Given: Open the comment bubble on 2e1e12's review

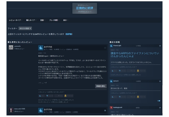Looking at the screenshot, I should point(159,101).
